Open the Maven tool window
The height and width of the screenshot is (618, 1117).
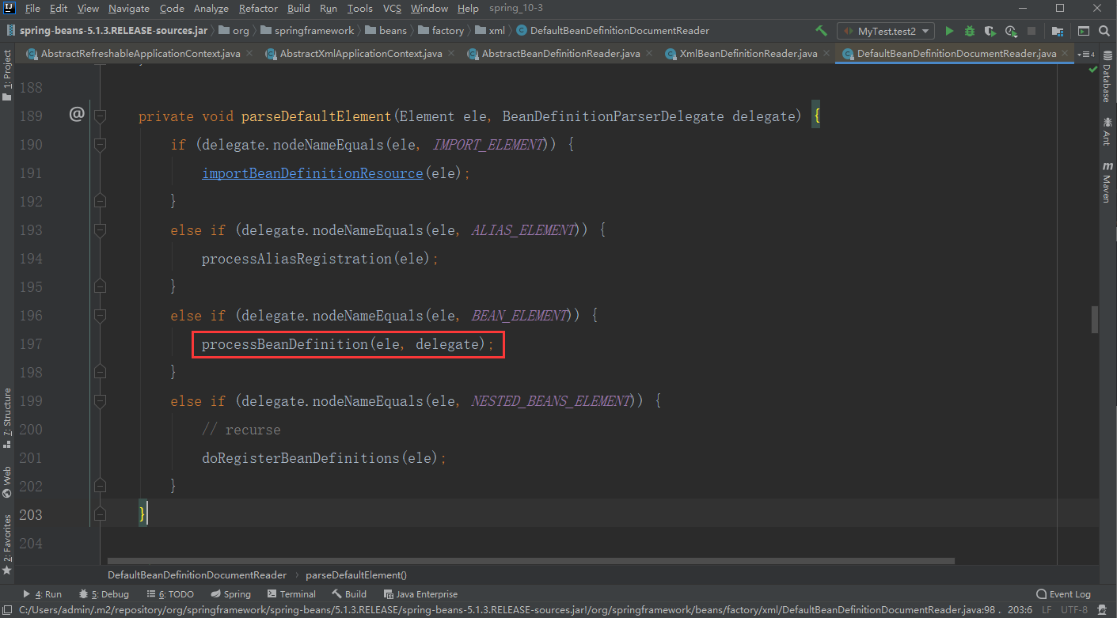click(x=1107, y=183)
